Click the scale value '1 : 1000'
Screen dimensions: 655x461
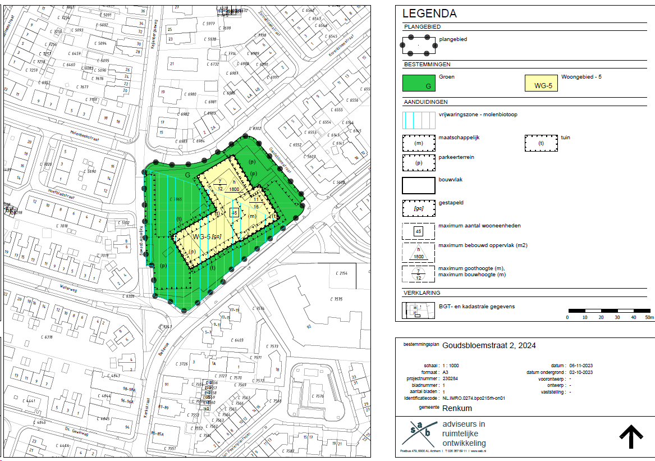[x=451, y=366]
